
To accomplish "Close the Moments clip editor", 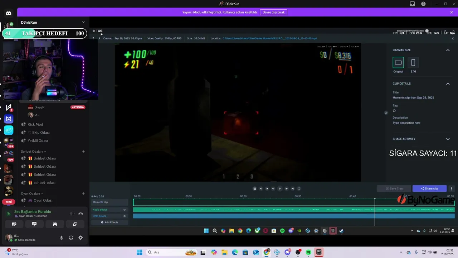I will click(x=453, y=38).
